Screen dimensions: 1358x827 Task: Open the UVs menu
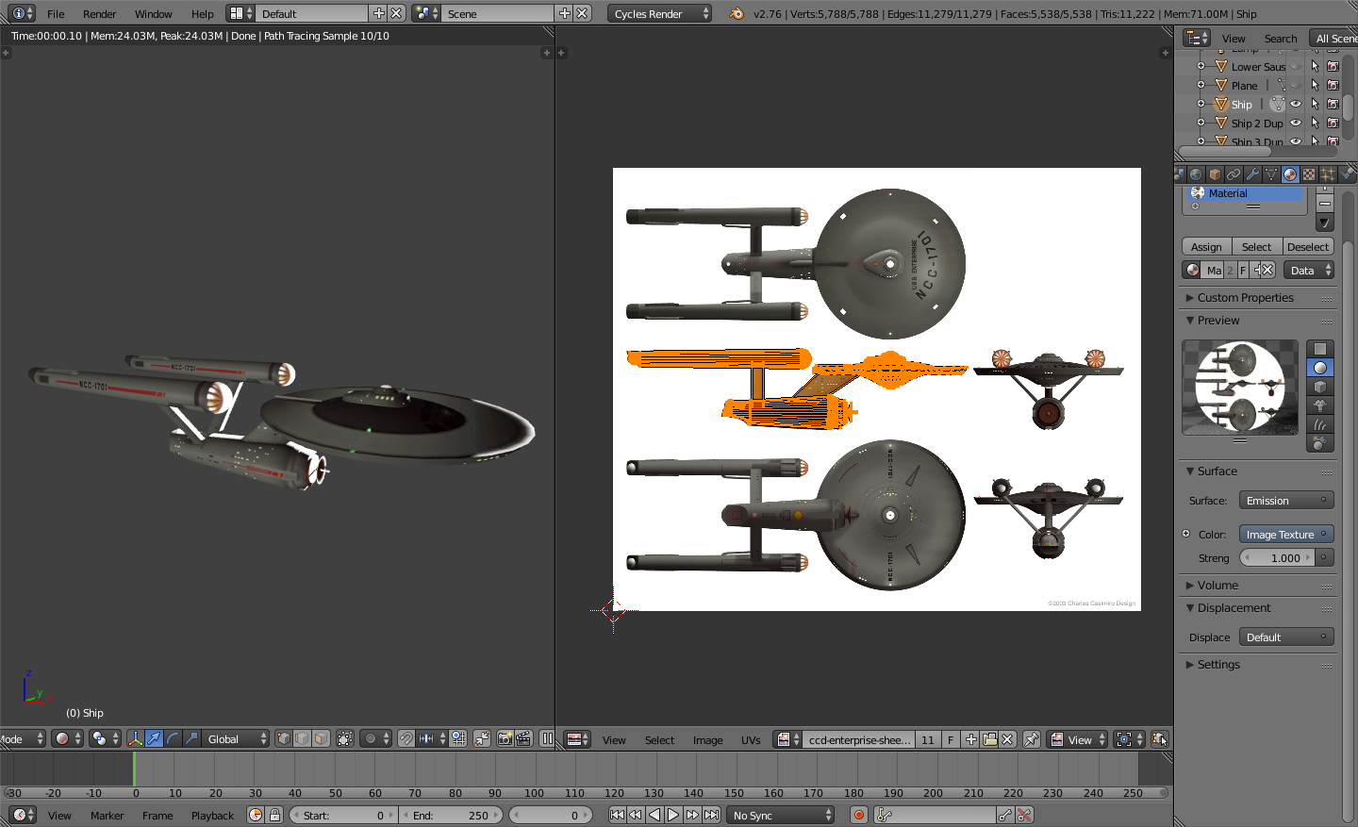(751, 740)
